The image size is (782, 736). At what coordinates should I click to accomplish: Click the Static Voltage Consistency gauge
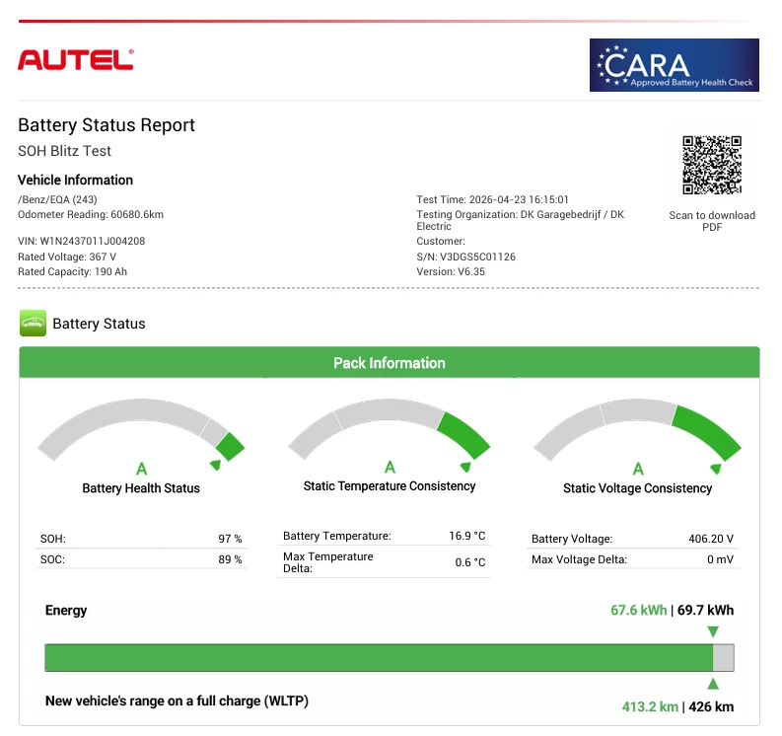click(x=637, y=432)
